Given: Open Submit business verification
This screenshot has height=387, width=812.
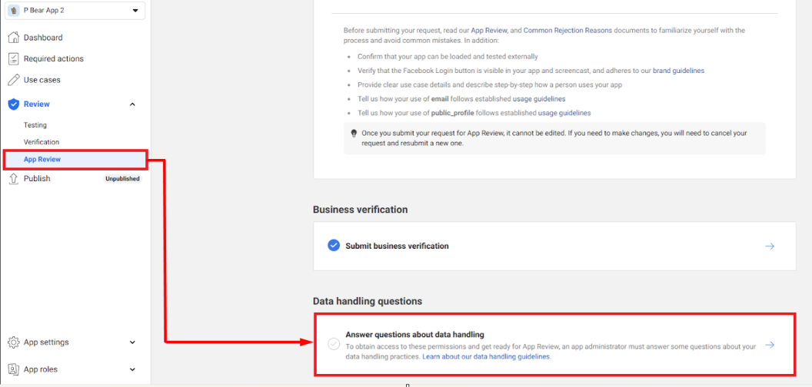Looking at the screenshot, I should click(x=554, y=246).
